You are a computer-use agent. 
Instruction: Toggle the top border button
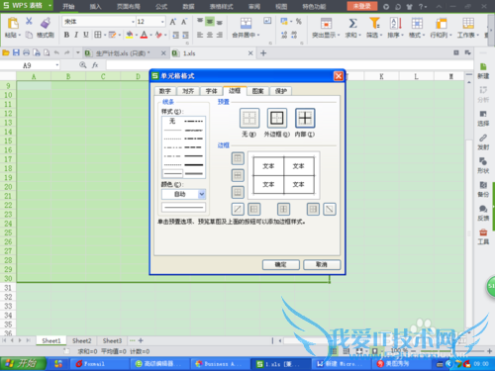tap(238, 158)
